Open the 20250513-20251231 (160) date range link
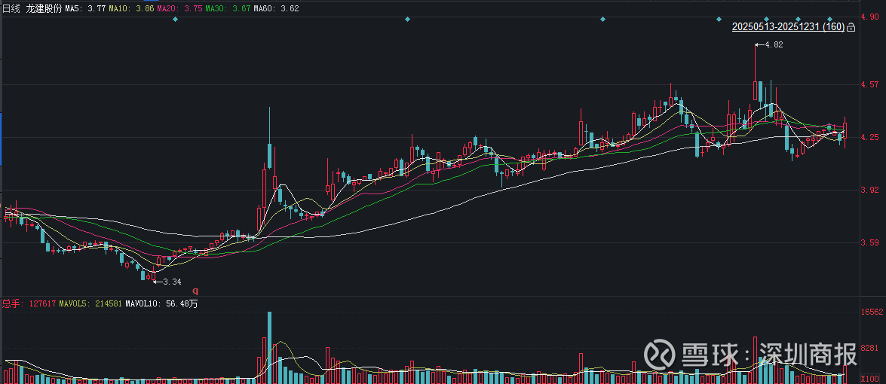Screen dimensions: 886x384 tap(788, 26)
